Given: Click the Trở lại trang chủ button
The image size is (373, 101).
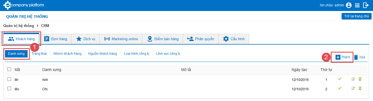Looking at the screenshot, I should click(356, 16).
